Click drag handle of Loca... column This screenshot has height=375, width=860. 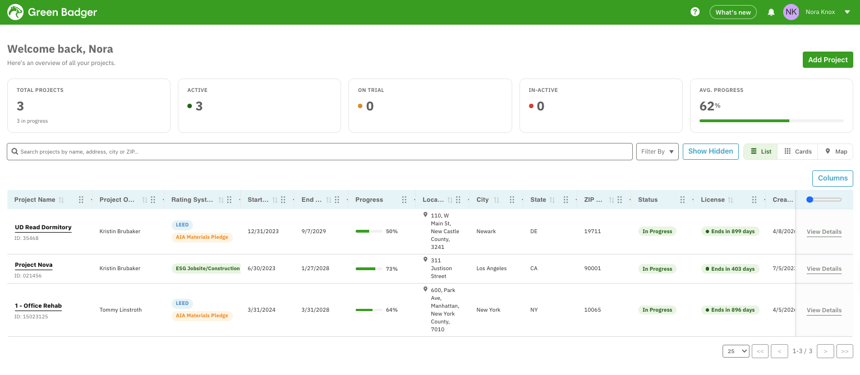pyautogui.click(x=458, y=200)
